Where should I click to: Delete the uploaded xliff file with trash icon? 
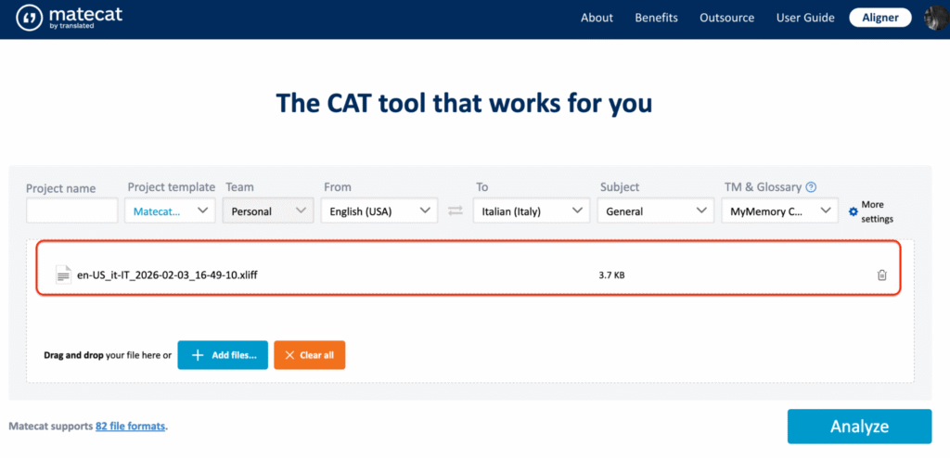(881, 274)
